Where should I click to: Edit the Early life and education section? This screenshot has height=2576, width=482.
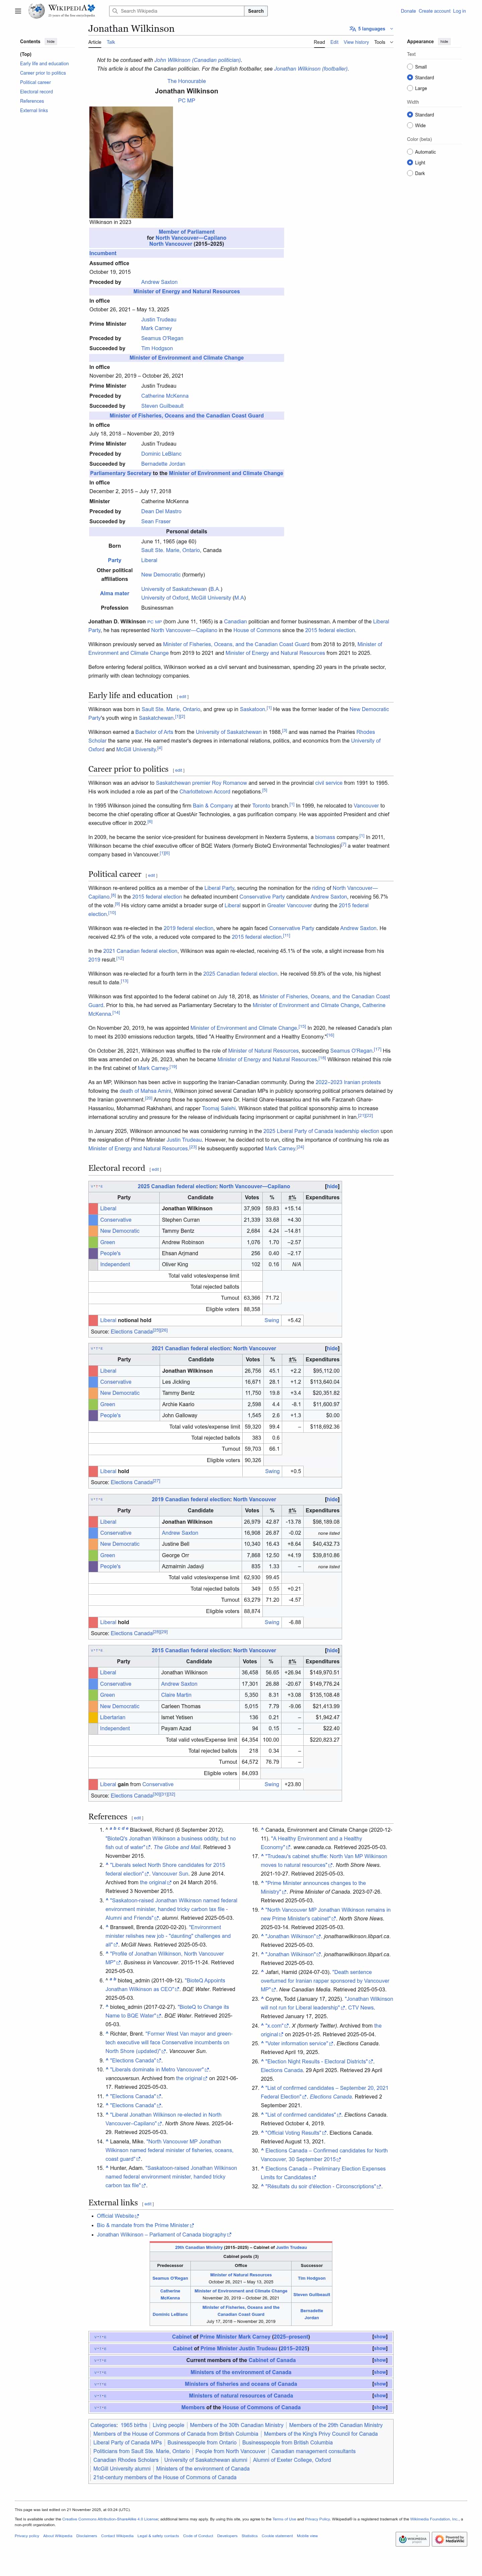pos(183,697)
